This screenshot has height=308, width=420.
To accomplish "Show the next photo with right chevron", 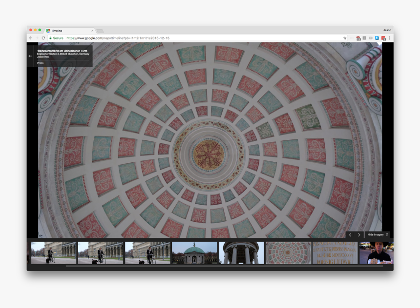I will click(x=359, y=235).
